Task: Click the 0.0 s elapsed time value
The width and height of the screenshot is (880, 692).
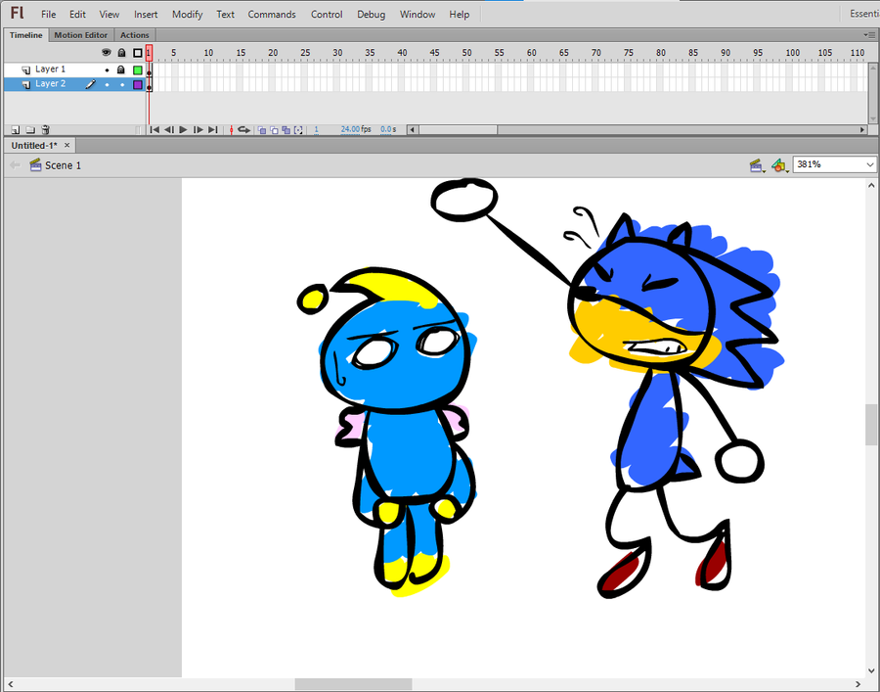Action: pyautogui.click(x=388, y=129)
